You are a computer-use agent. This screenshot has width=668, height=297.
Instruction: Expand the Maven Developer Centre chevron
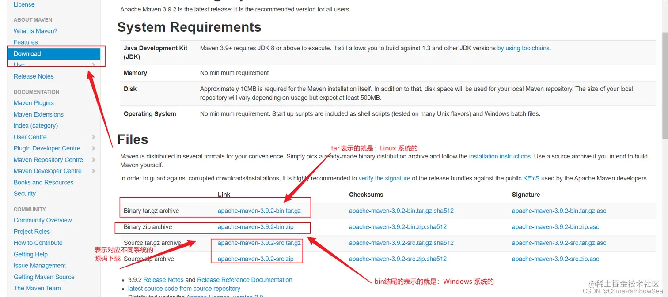[93, 171]
